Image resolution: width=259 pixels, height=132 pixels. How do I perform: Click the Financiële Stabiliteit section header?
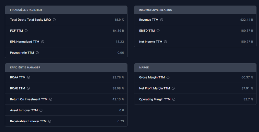pos(66,10)
